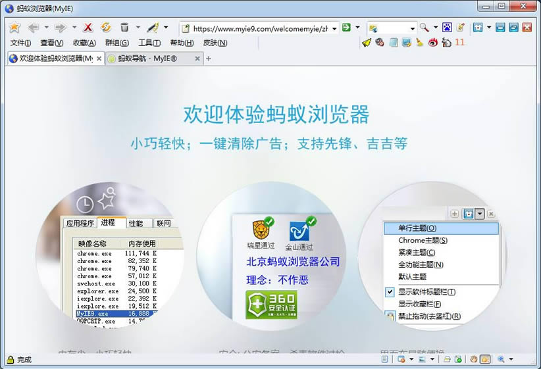Screen dimensions: 541x369
Task: Click the Baidu paw icon
Action: tap(447, 27)
